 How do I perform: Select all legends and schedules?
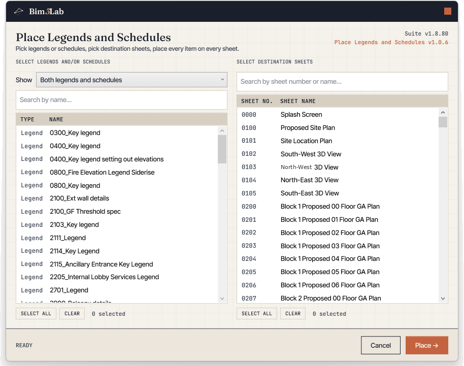pos(36,314)
